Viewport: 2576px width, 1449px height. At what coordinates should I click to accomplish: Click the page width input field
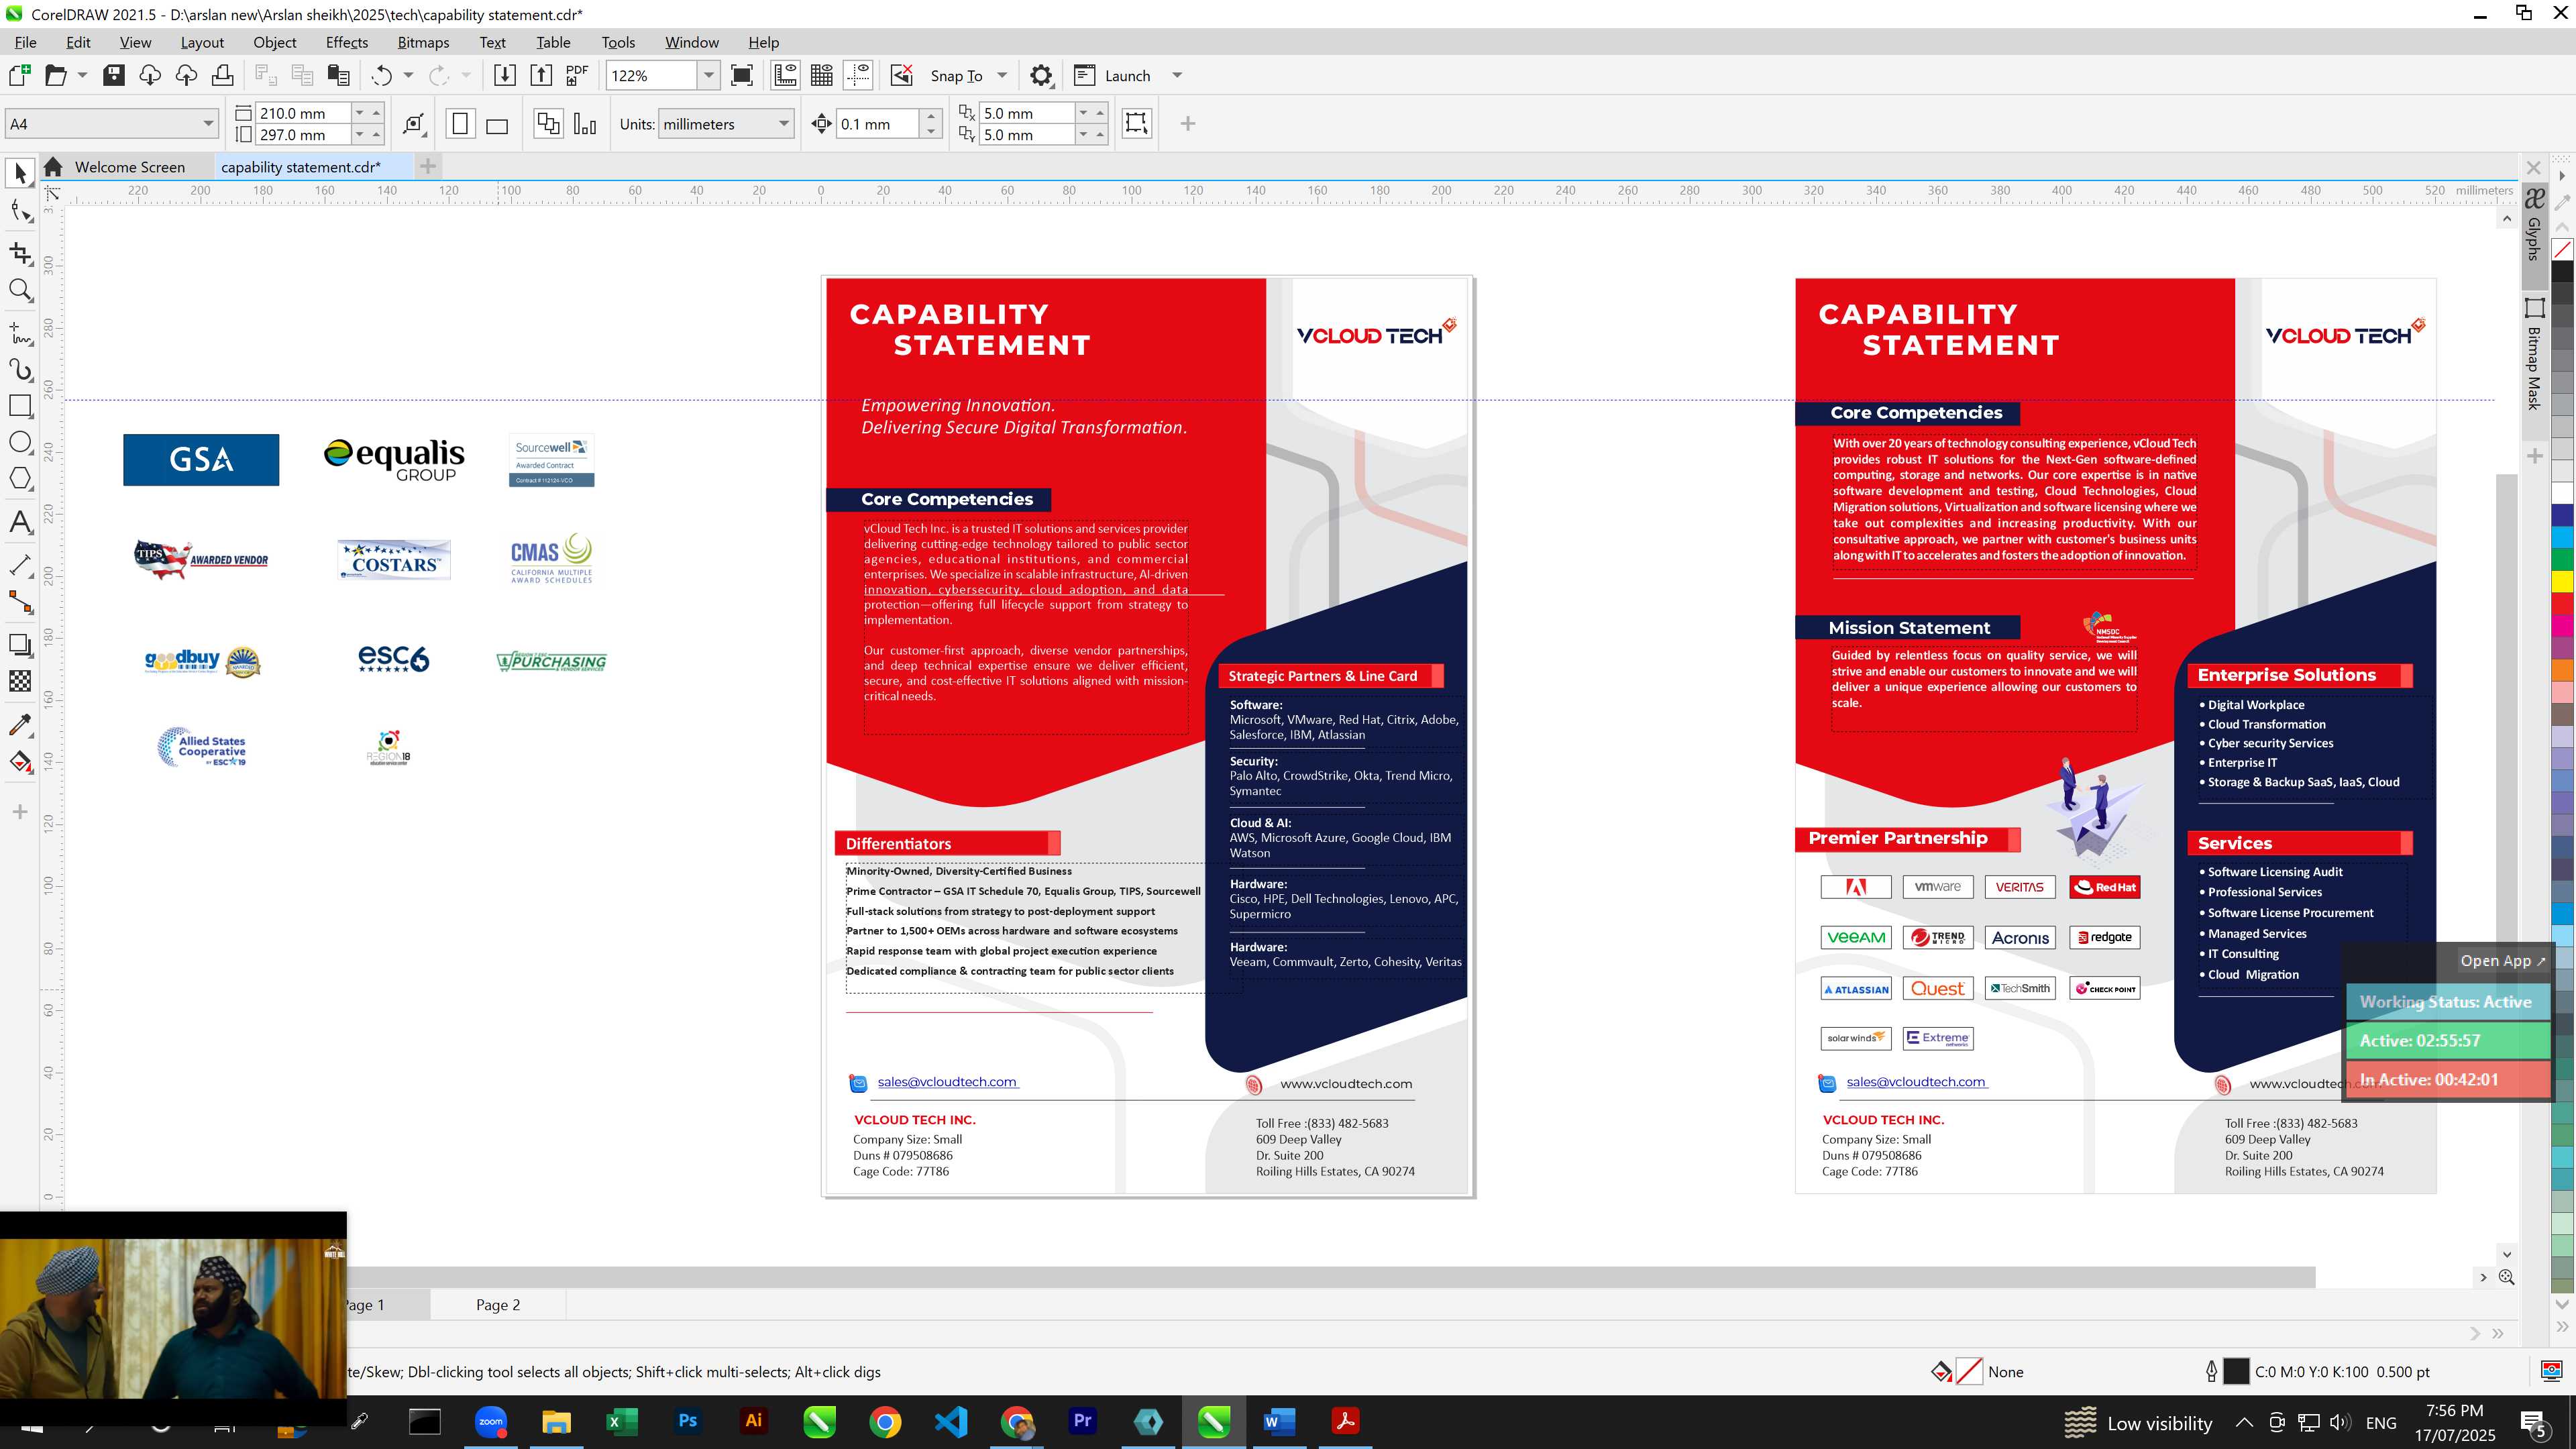pyautogui.click(x=303, y=113)
